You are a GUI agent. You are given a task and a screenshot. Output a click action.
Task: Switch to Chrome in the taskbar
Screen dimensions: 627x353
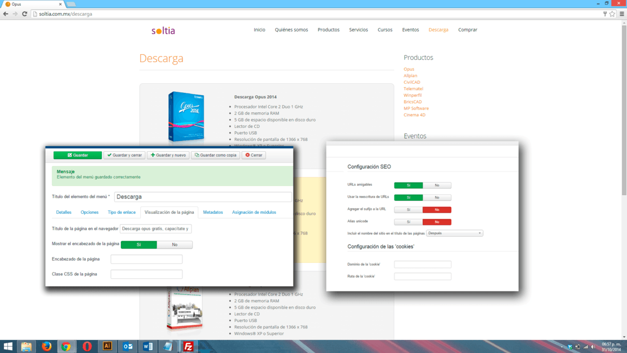point(66,347)
